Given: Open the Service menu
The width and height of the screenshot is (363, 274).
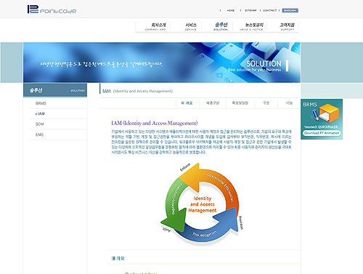Looking at the screenshot, I should click(x=191, y=26).
